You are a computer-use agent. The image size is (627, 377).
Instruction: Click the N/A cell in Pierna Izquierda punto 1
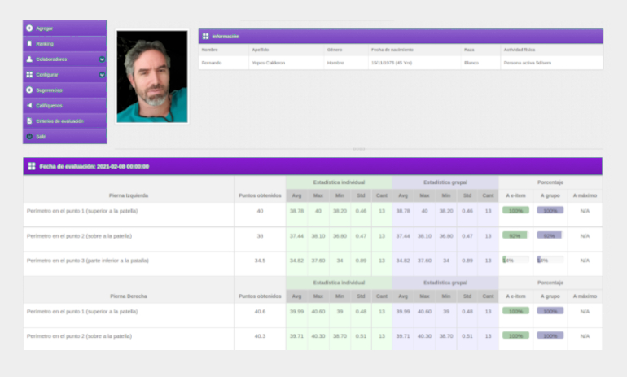[x=585, y=211]
